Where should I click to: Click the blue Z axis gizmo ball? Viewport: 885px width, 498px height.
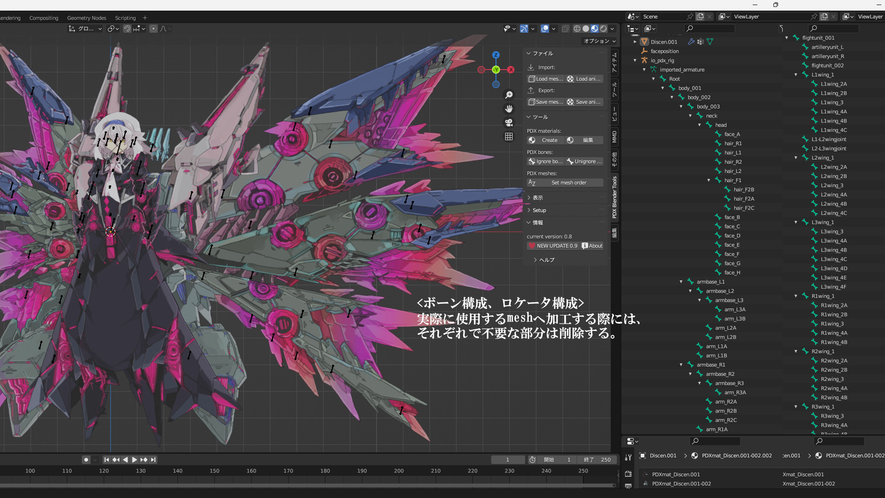coord(496,55)
